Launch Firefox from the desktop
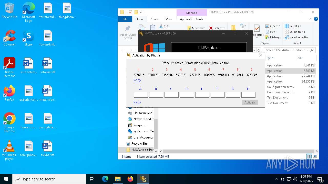 9,93
